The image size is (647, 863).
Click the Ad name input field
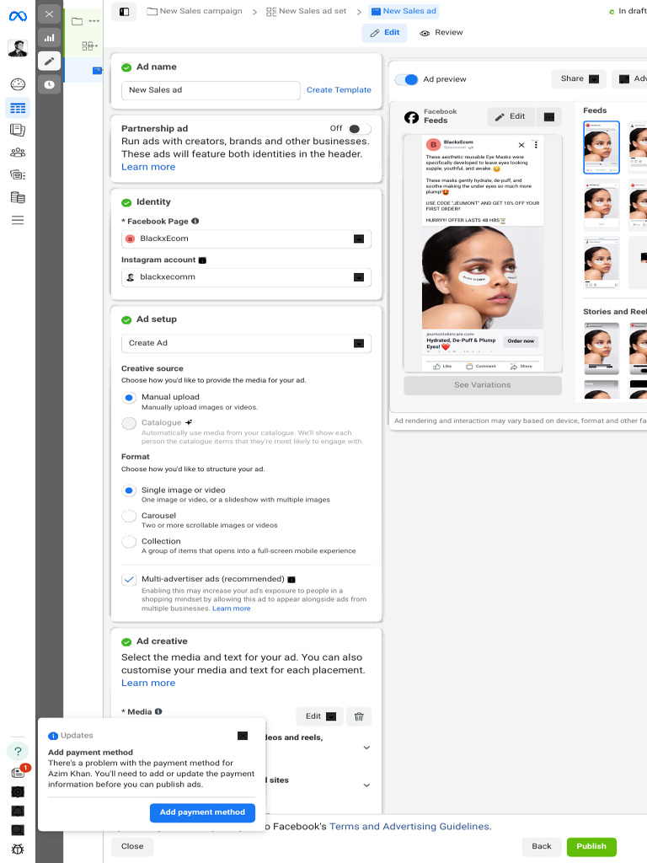click(x=211, y=90)
